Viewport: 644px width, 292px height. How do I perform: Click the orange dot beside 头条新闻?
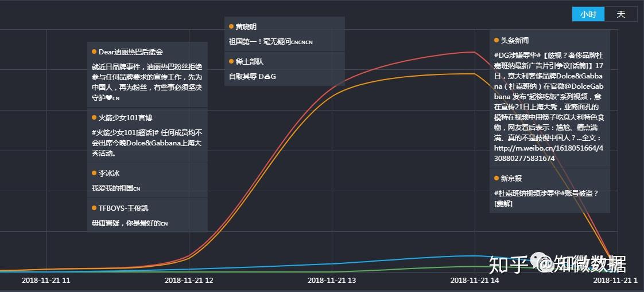(x=496, y=41)
